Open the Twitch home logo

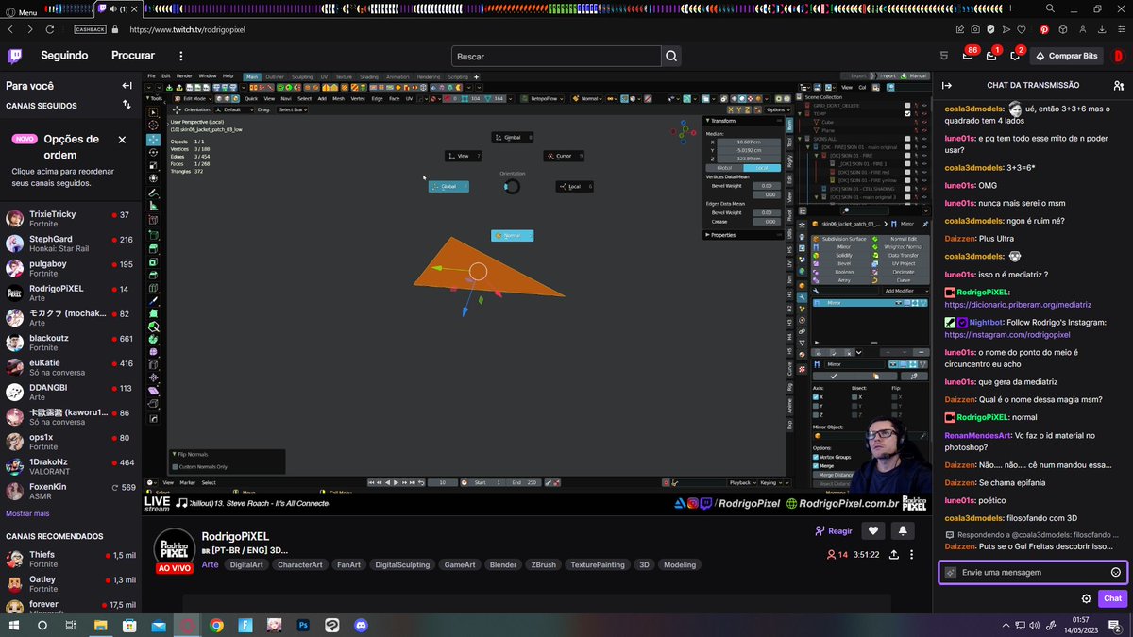point(15,56)
